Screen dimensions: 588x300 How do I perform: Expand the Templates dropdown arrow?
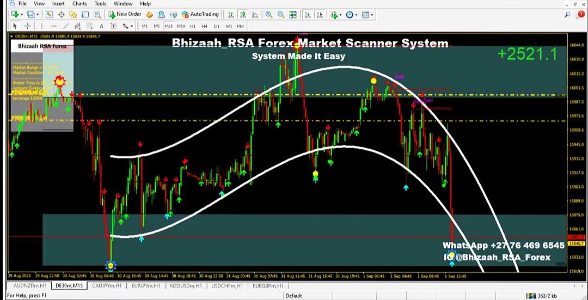pyautogui.click(x=372, y=15)
